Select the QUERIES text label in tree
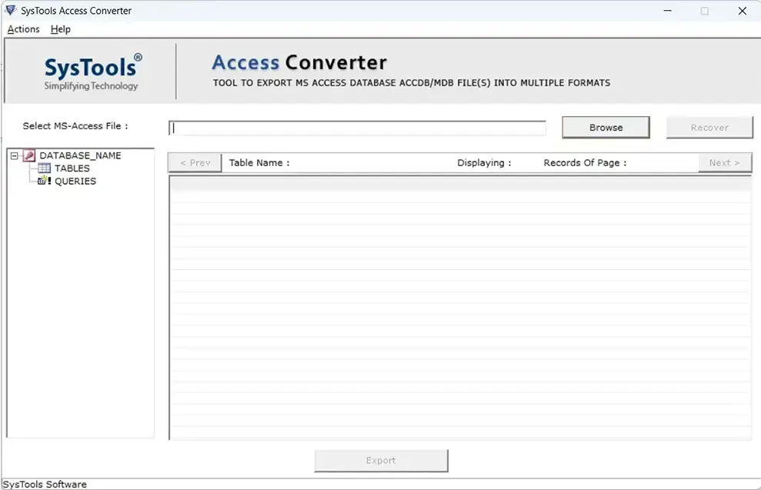The width and height of the screenshot is (761, 490). point(75,182)
